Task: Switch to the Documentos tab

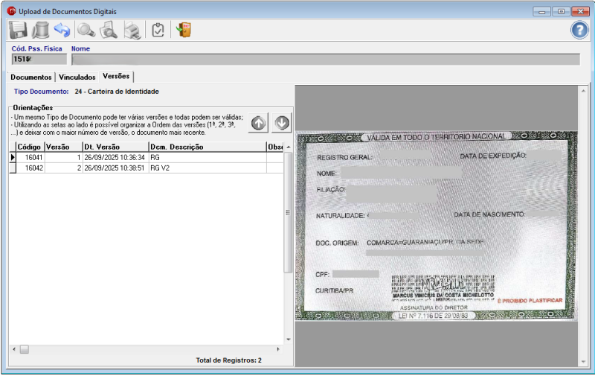Action: pos(31,77)
